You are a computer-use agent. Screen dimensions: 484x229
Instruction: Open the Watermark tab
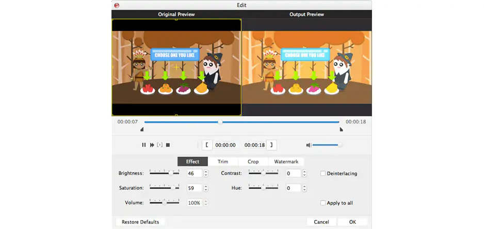tap(286, 162)
